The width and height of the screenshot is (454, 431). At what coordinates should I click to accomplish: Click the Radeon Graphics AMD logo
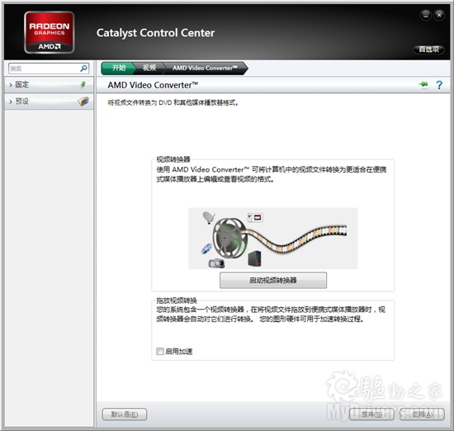[x=50, y=32]
